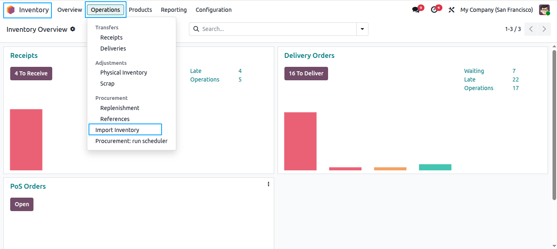Go to next page arrow
557x249 pixels.
click(x=544, y=29)
